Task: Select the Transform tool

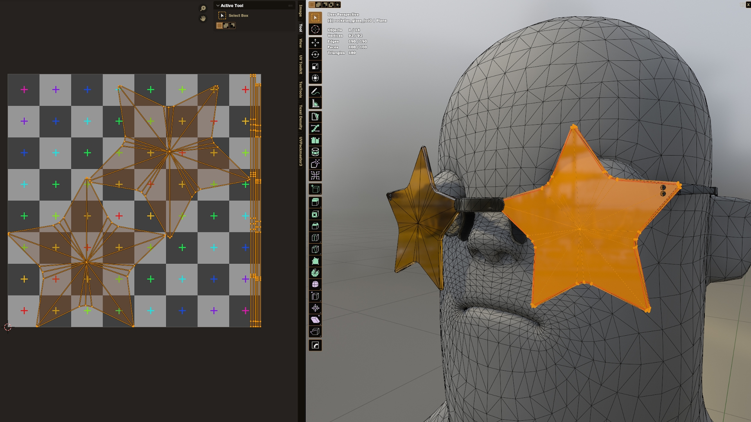Action: (315, 78)
